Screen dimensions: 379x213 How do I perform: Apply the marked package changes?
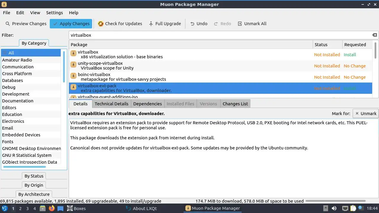tap(71, 24)
